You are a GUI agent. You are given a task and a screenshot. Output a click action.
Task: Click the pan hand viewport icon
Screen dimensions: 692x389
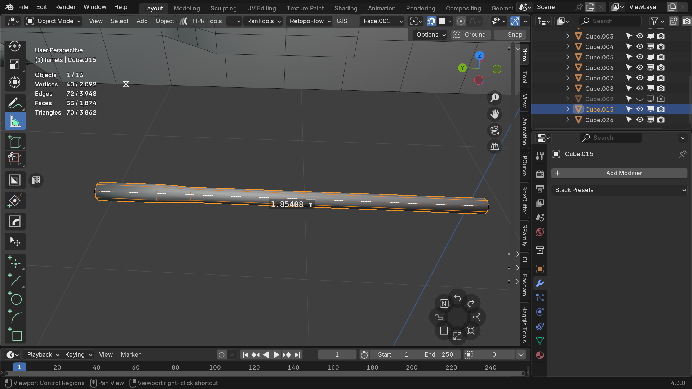pyautogui.click(x=494, y=114)
